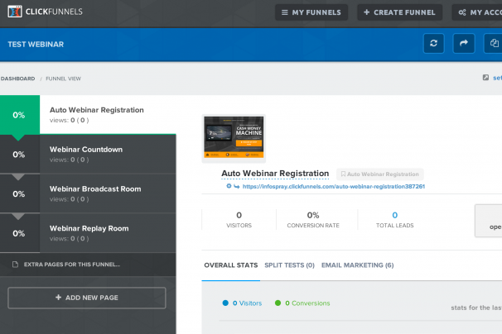This screenshot has width=502, height=334.
Task: Open the infospray.clickfunnels.com page URL
Action: 334,186
